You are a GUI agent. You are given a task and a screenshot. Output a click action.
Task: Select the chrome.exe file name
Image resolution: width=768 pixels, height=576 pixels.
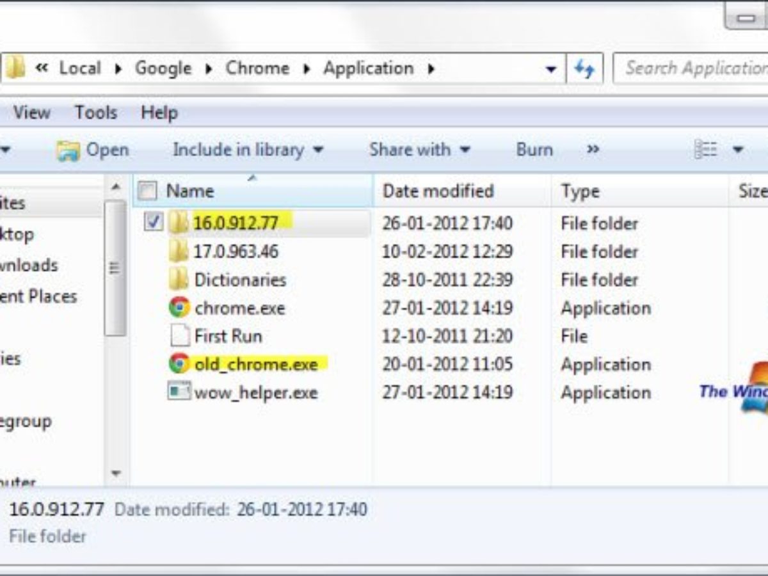tap(240, 308)
